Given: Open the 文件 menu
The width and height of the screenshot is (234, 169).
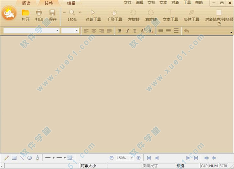Looking at the screenshot, I should pos(128,3).
